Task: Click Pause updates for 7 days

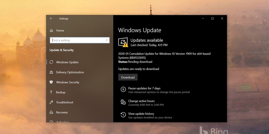Action: [x=144, y=88]
